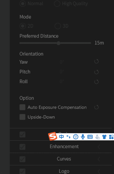Click the Sogou input method logo
Screen dimensions: 114x174
click(53, 136)
